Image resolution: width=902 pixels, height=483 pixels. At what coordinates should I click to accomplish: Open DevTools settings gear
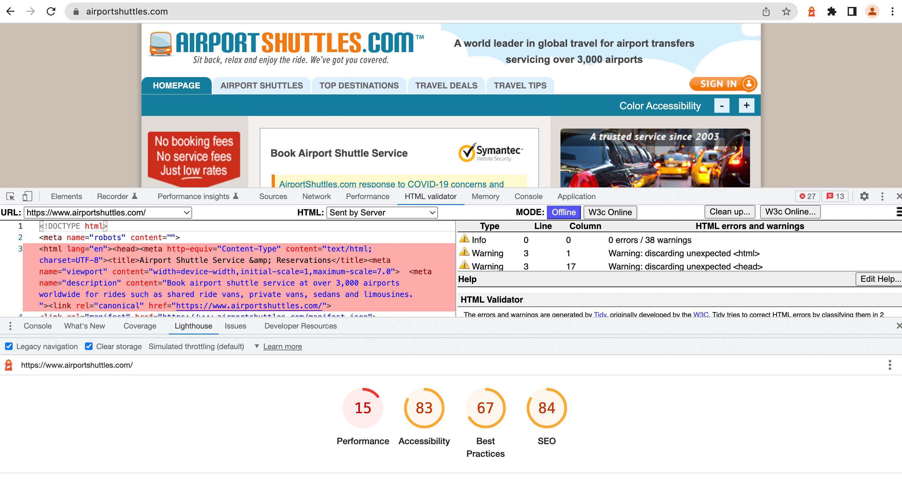[x=864, y=196]
